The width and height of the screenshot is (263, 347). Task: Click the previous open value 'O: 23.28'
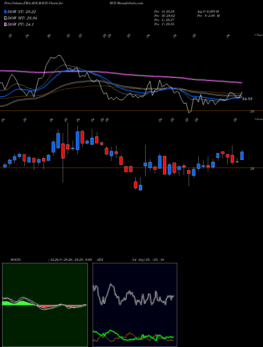[168, 12]
